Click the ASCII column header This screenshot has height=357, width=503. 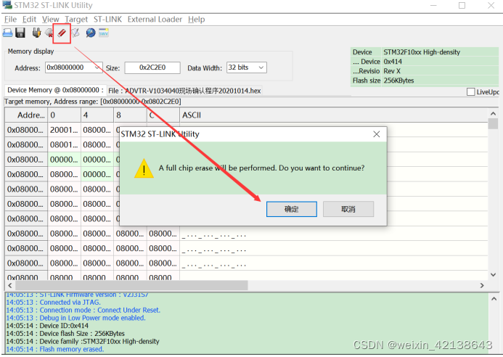(334, 115)
